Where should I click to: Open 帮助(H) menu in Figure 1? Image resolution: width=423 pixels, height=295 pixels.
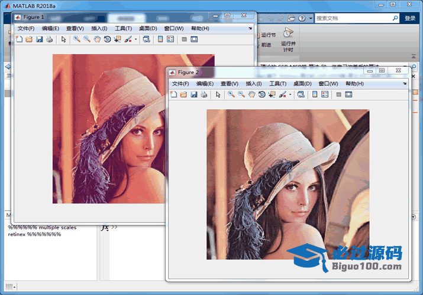coord(200,28)
